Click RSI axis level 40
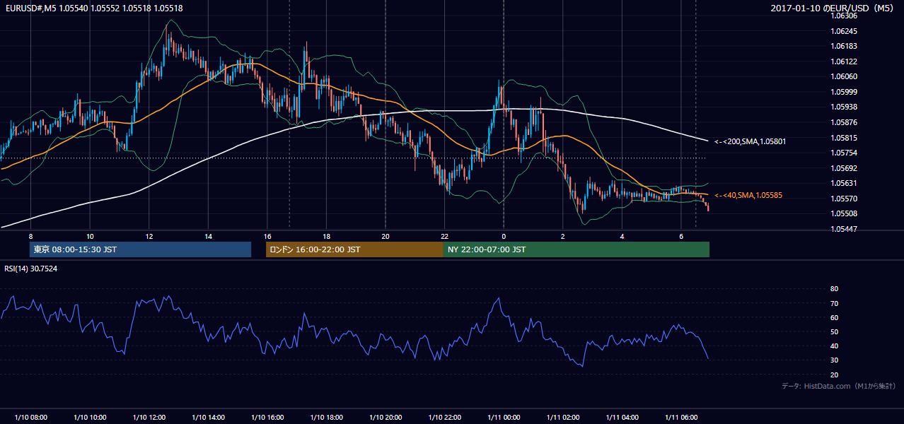Screen dimensions: 904x424 tap(834, 346)
